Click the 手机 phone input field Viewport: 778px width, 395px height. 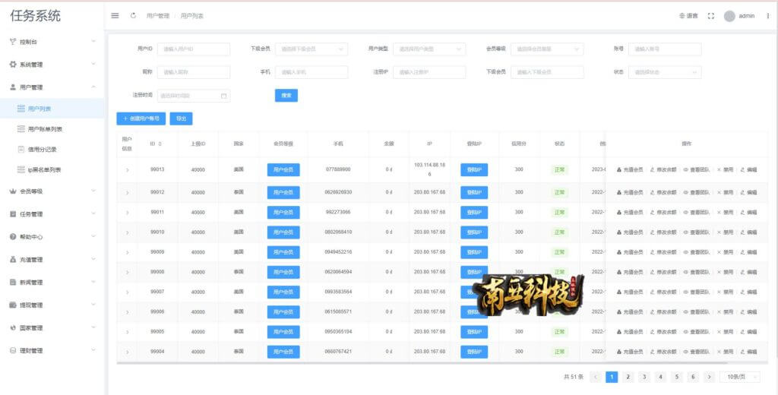(311, 72)
